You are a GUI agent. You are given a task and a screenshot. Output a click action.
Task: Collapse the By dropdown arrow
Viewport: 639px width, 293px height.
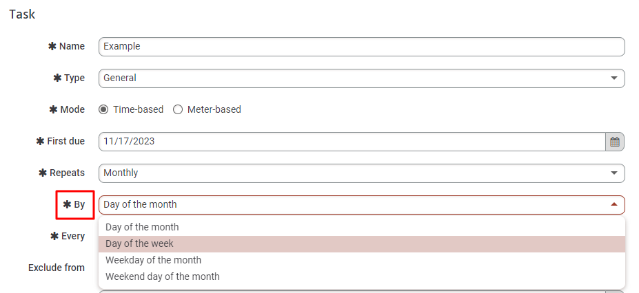[x=614, y=204]
